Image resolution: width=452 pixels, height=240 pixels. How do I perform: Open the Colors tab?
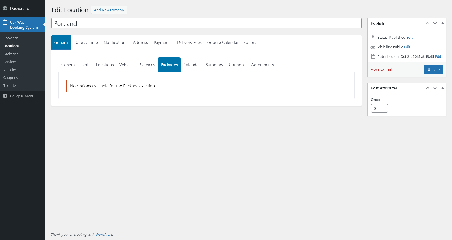click(250, 43)
